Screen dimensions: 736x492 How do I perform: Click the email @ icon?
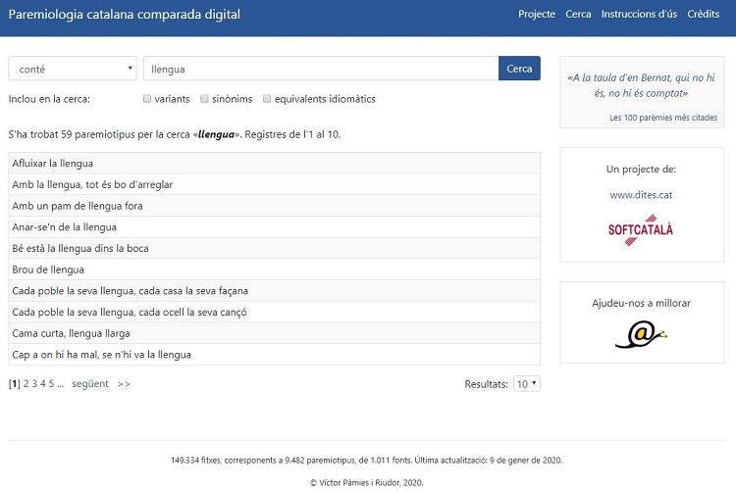point(641,335)
